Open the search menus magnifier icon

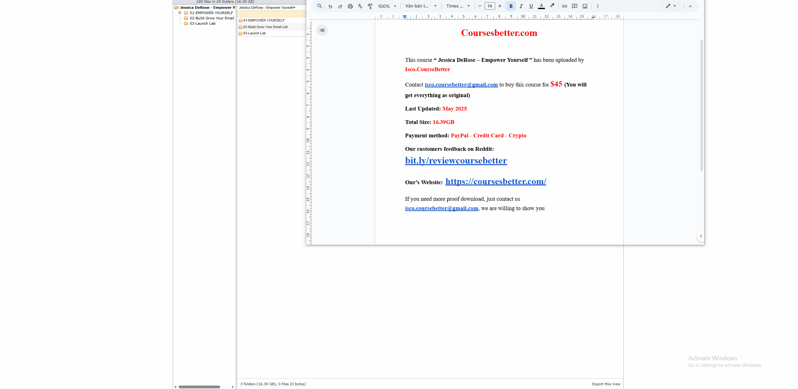(319, 6)
